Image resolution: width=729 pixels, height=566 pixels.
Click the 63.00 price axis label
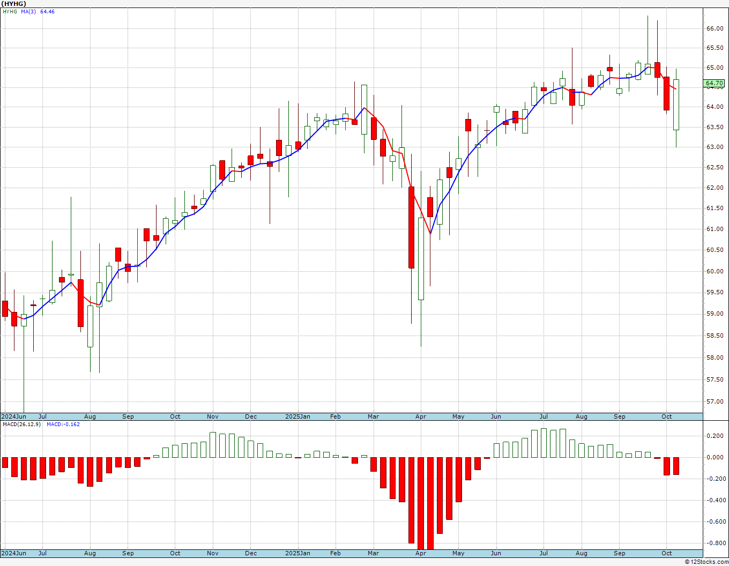(x=715, y=147)
